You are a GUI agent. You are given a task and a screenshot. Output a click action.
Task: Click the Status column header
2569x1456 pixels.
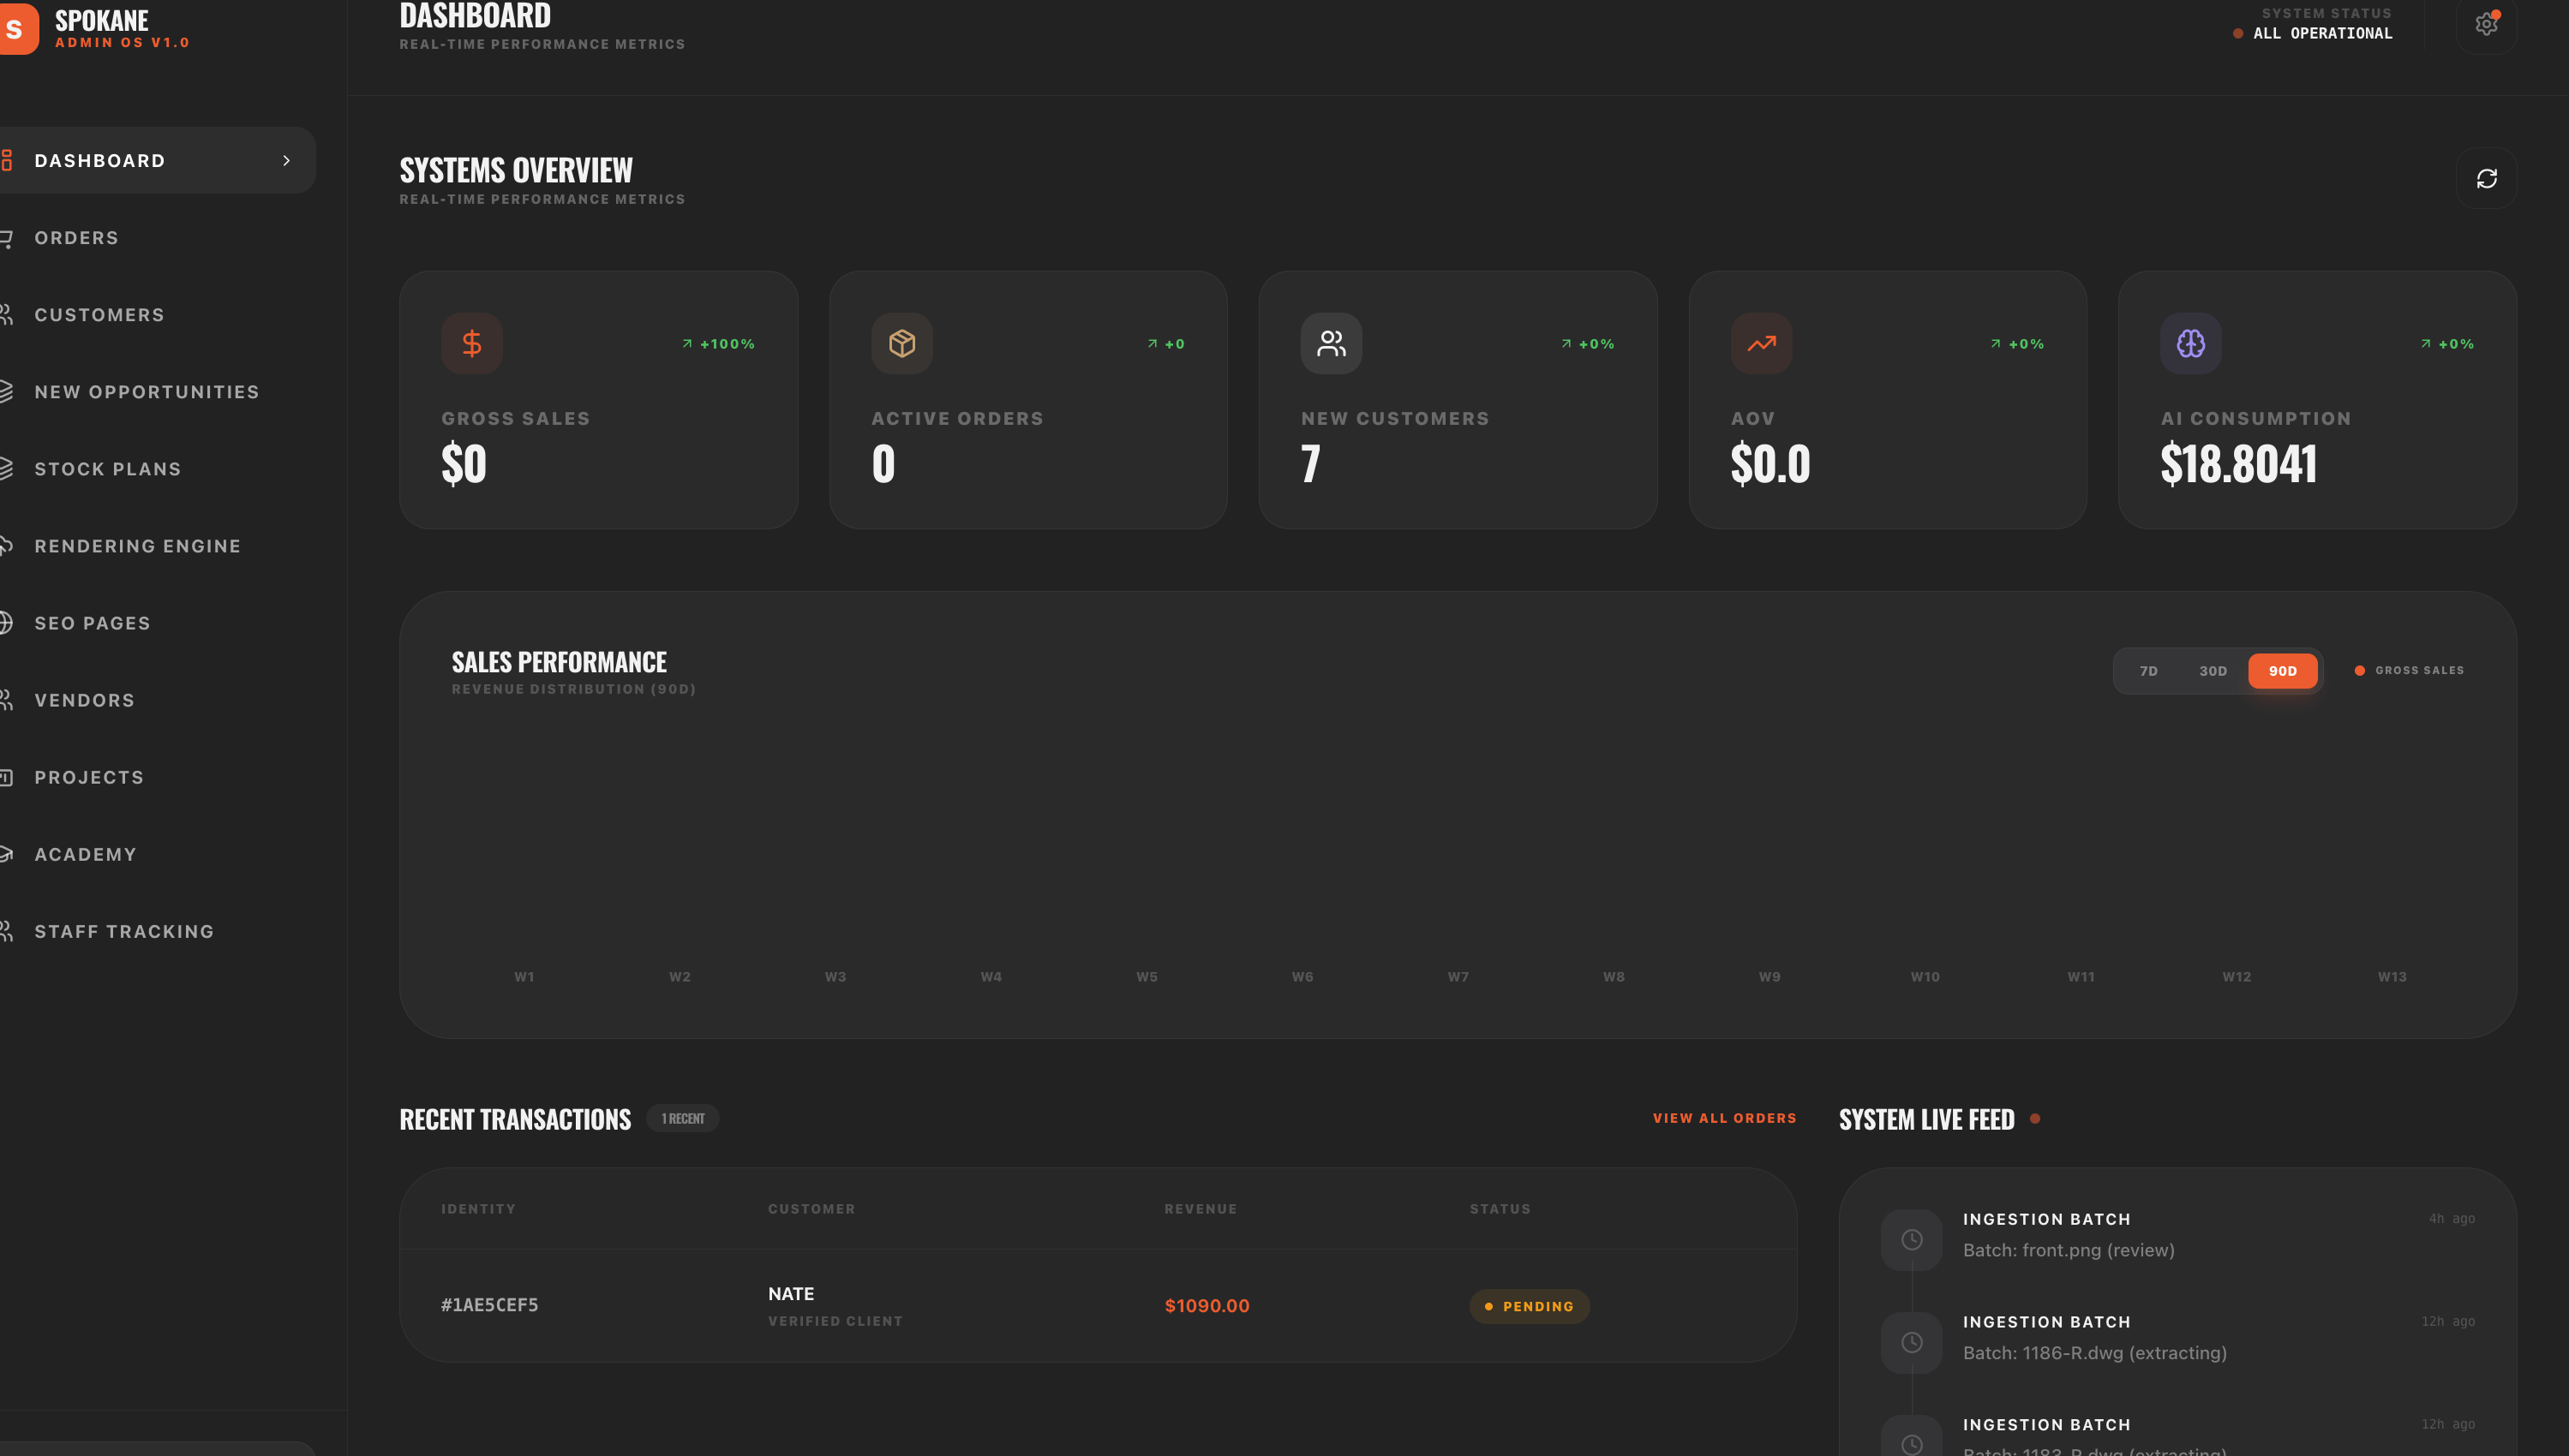click(x=1500, y=1209)
